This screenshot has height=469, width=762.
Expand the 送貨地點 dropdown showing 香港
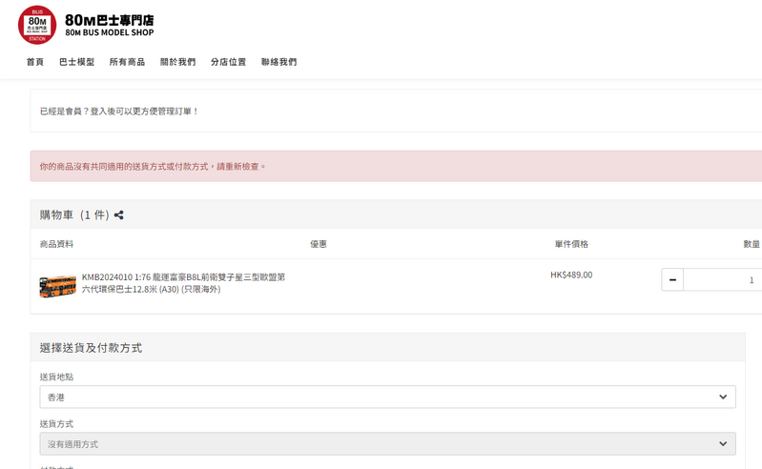pyautogui.click(x=388, y=398)
